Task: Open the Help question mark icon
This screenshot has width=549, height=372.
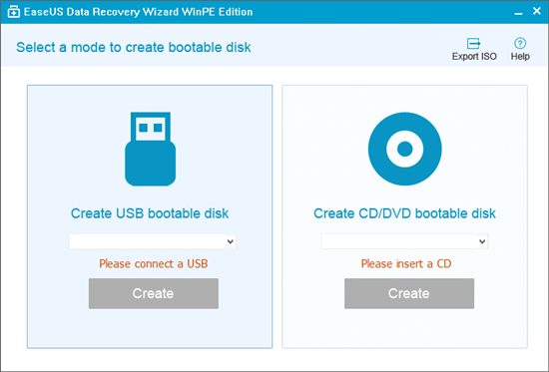Action: click(520, 44)
